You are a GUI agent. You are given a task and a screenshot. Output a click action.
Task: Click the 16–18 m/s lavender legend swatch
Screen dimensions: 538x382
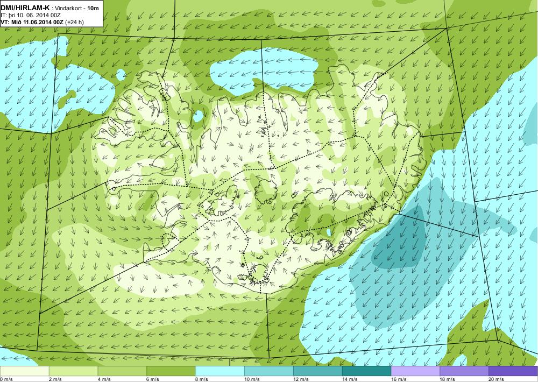tap(415, 371)
